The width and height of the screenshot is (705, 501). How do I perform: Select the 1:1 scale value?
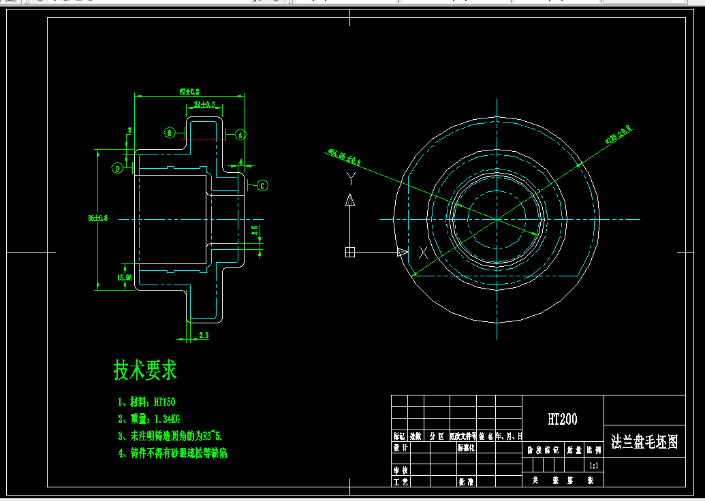[593, 466]
